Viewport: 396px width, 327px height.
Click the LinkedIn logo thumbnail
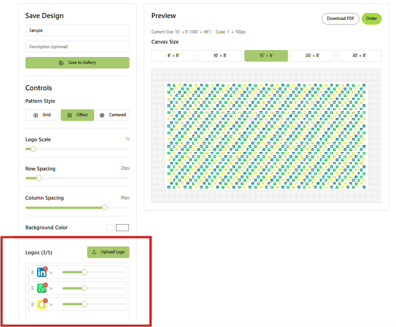click(42, 272)
